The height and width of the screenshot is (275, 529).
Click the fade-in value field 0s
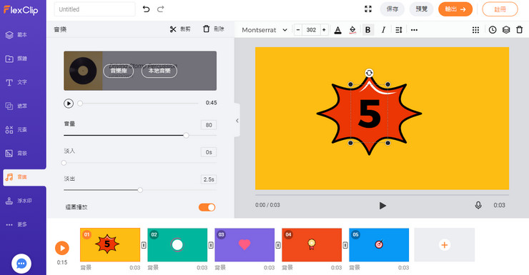pyautogui.click(x=209, y=152)
